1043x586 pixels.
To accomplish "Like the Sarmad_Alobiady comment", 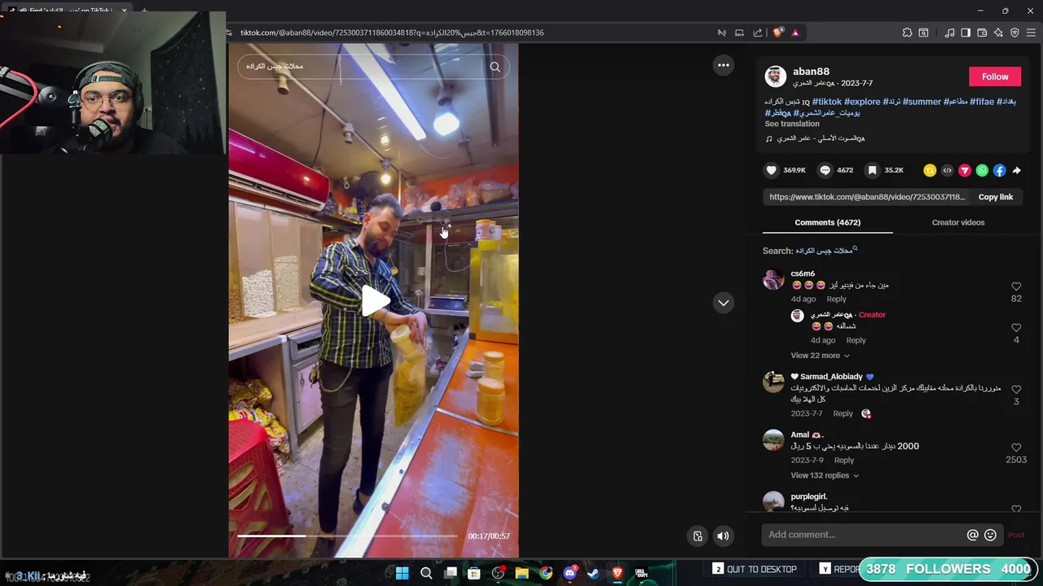I will point(1016,389).
